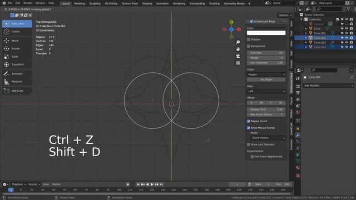Viewport: 356px width, 200px height.
Task: Open the Origin Region dropdown
Action: coord(266,74)
